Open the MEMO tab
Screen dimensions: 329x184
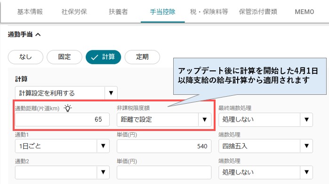[304, 12]
